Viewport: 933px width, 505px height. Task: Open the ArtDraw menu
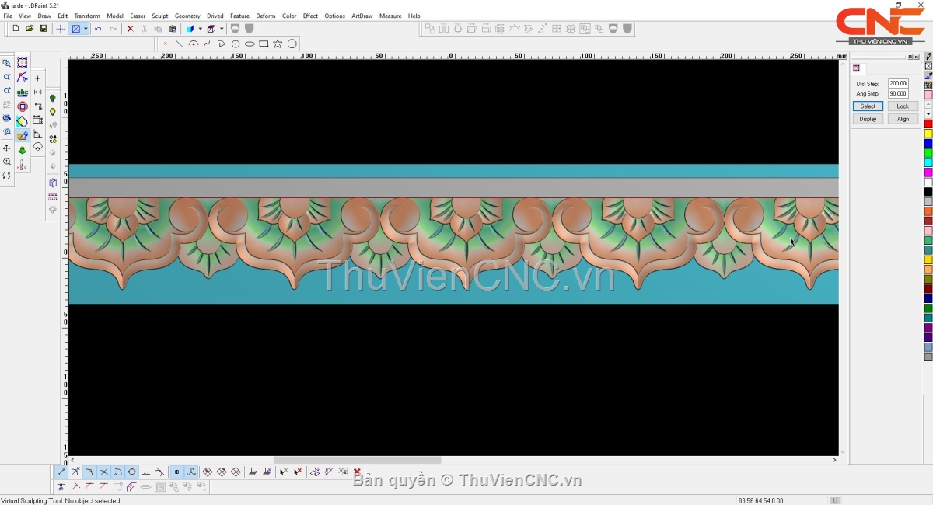[362, 16]
